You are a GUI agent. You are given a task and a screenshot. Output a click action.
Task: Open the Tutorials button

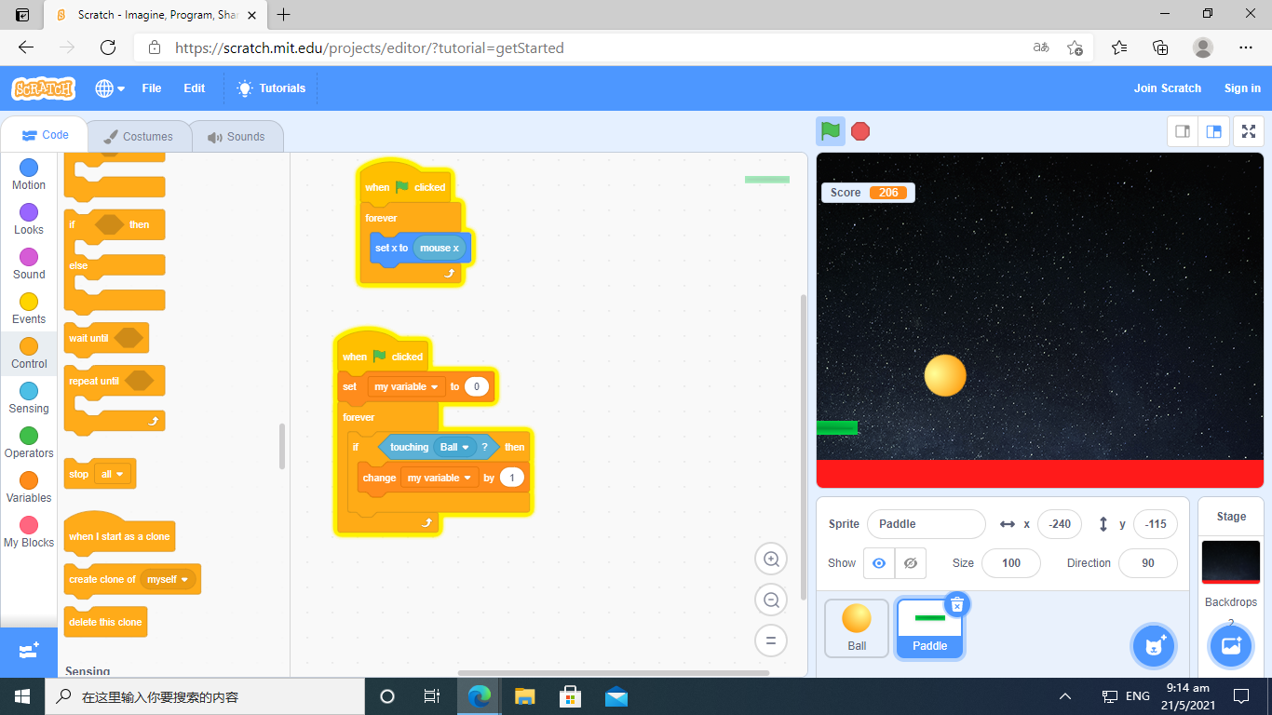tap(271, 88)
